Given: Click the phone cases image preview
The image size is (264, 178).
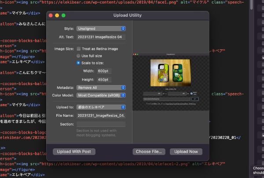Looking at the screenshot, I should pyautogui.click(x=170, y=72).
